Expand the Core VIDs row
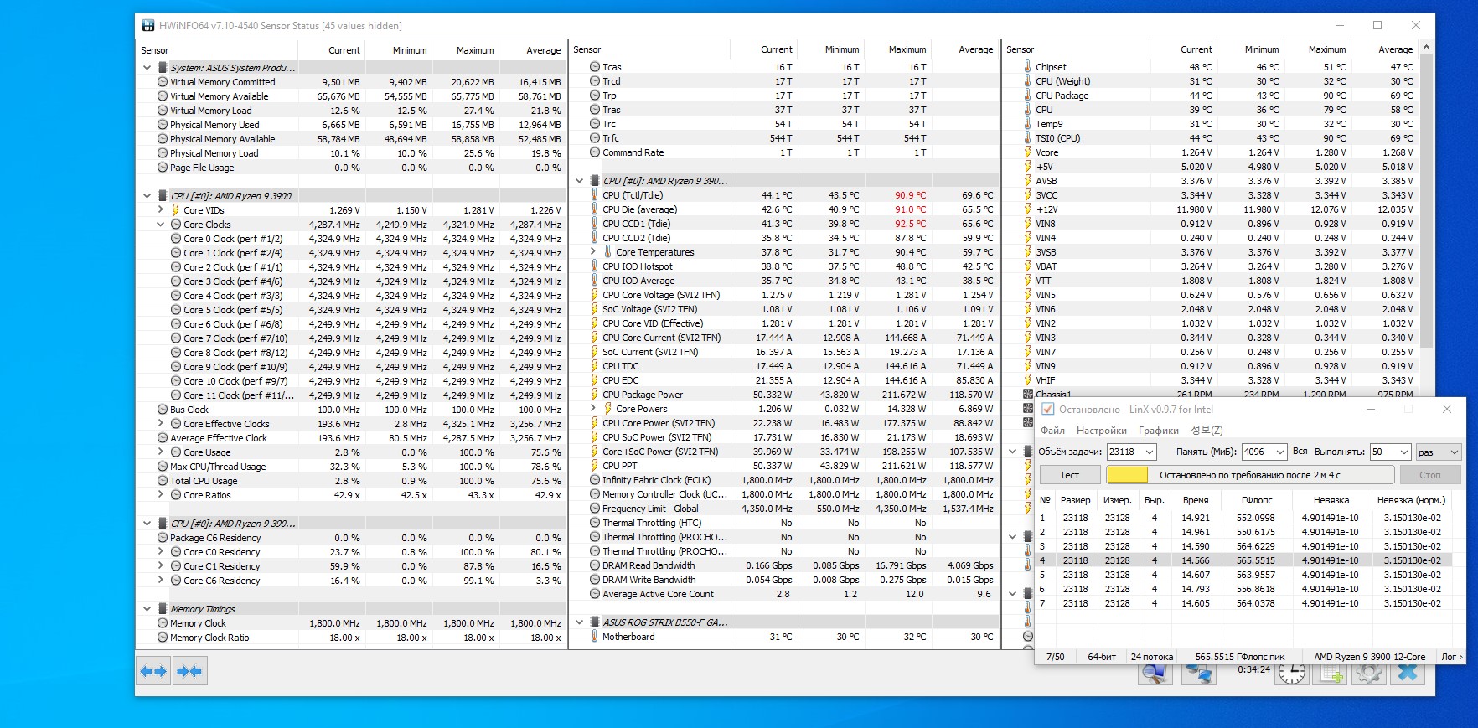The width and height of the screenshot is (1478, 728). [x=161, y=210]
